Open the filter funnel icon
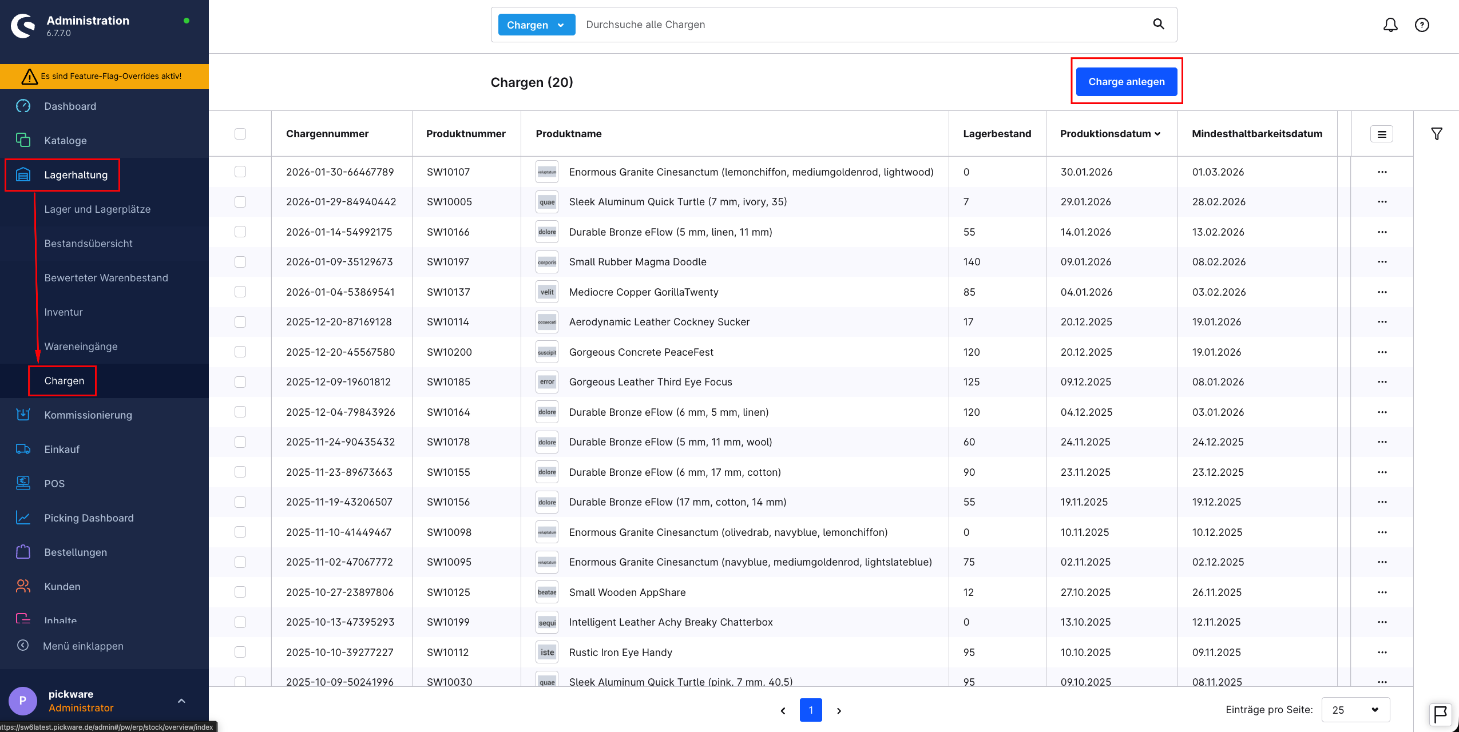 (1436, 134)
